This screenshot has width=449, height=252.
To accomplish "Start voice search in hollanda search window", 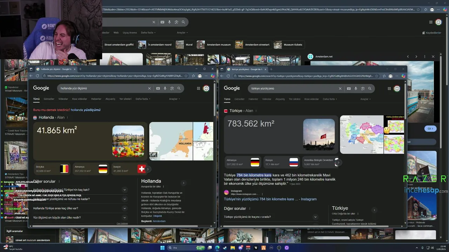I will click(165, 89).
